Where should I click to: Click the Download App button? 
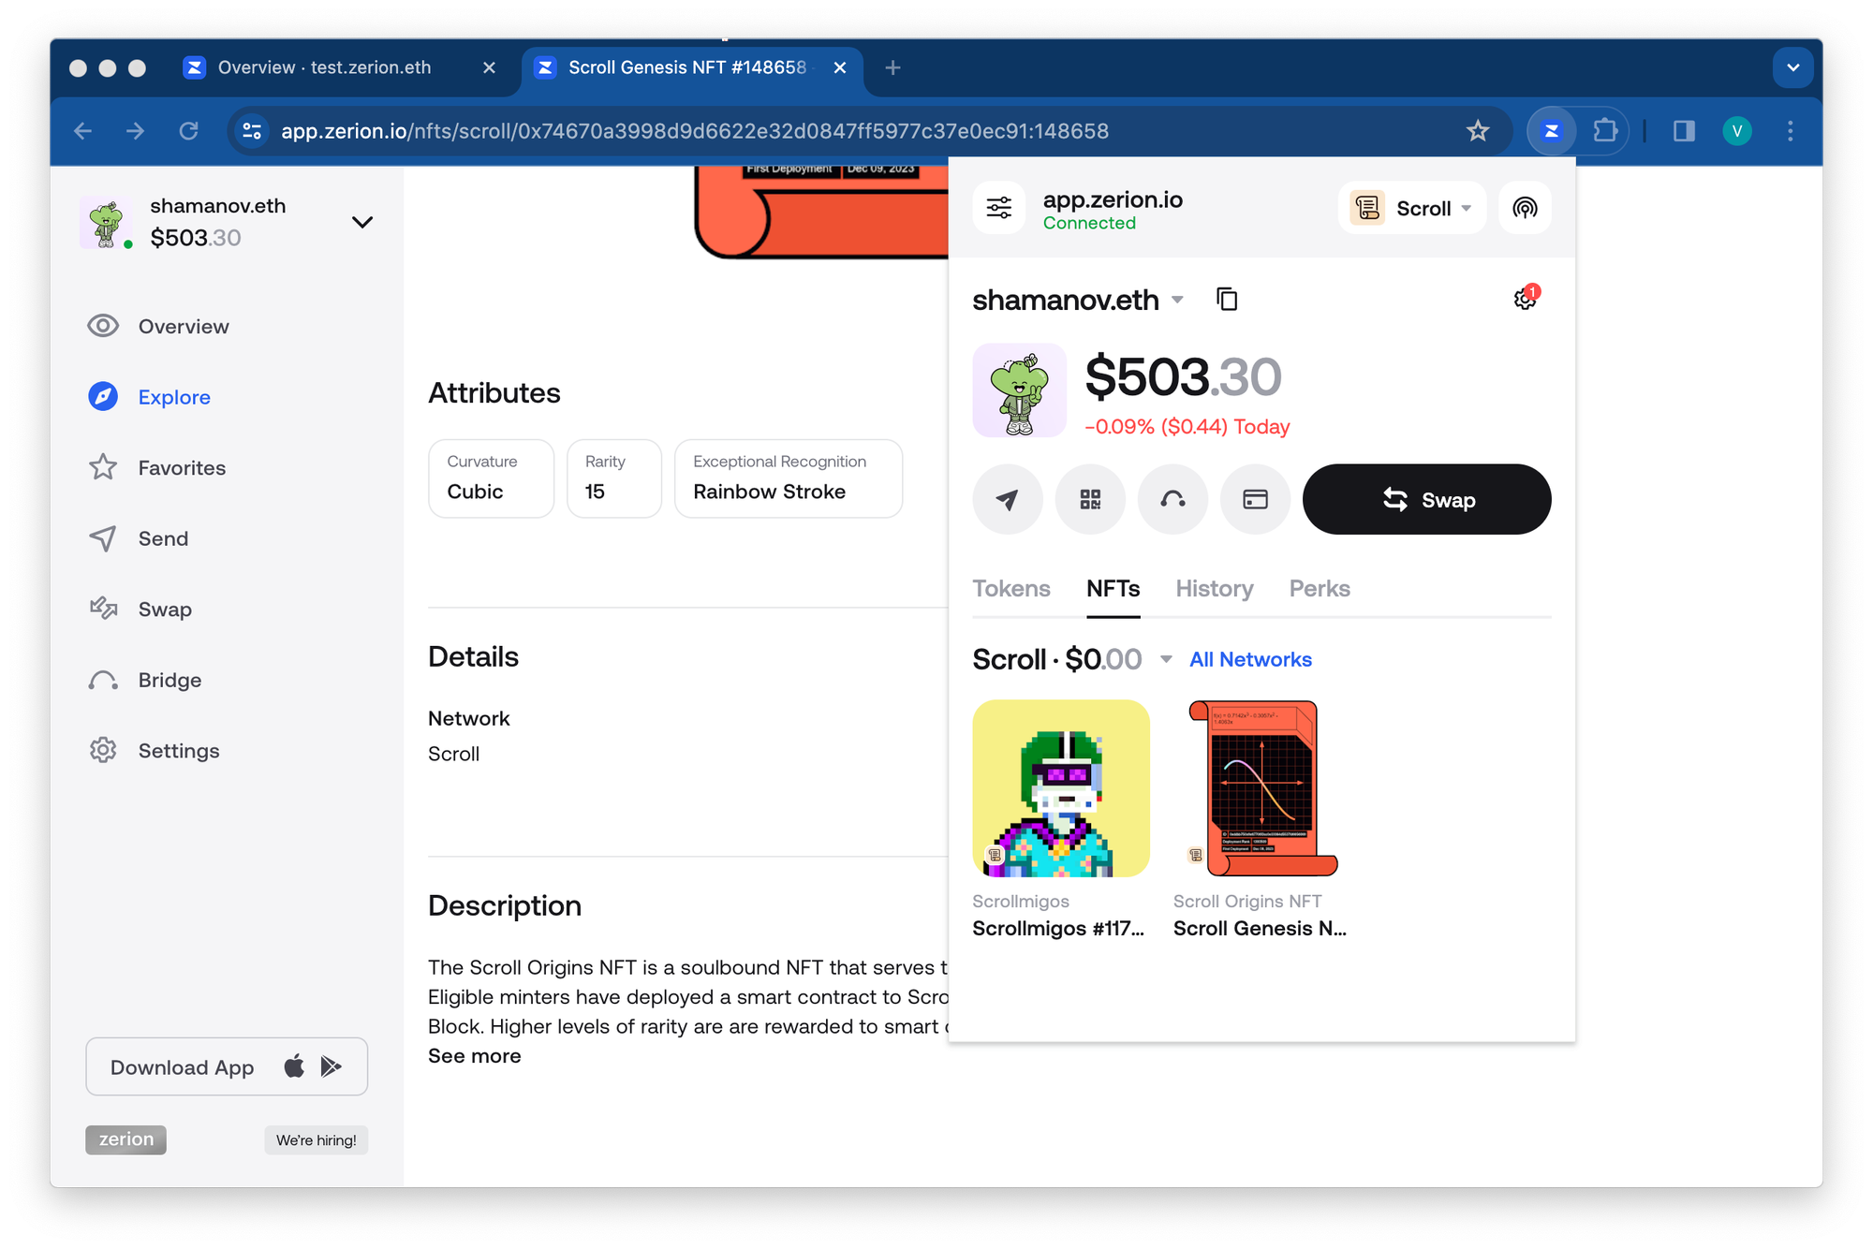coord(227,1066)
